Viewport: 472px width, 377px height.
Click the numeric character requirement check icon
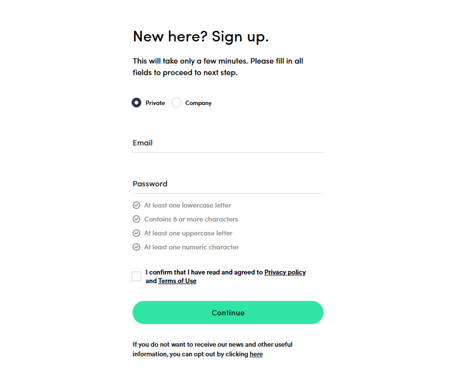pos(136,247)
